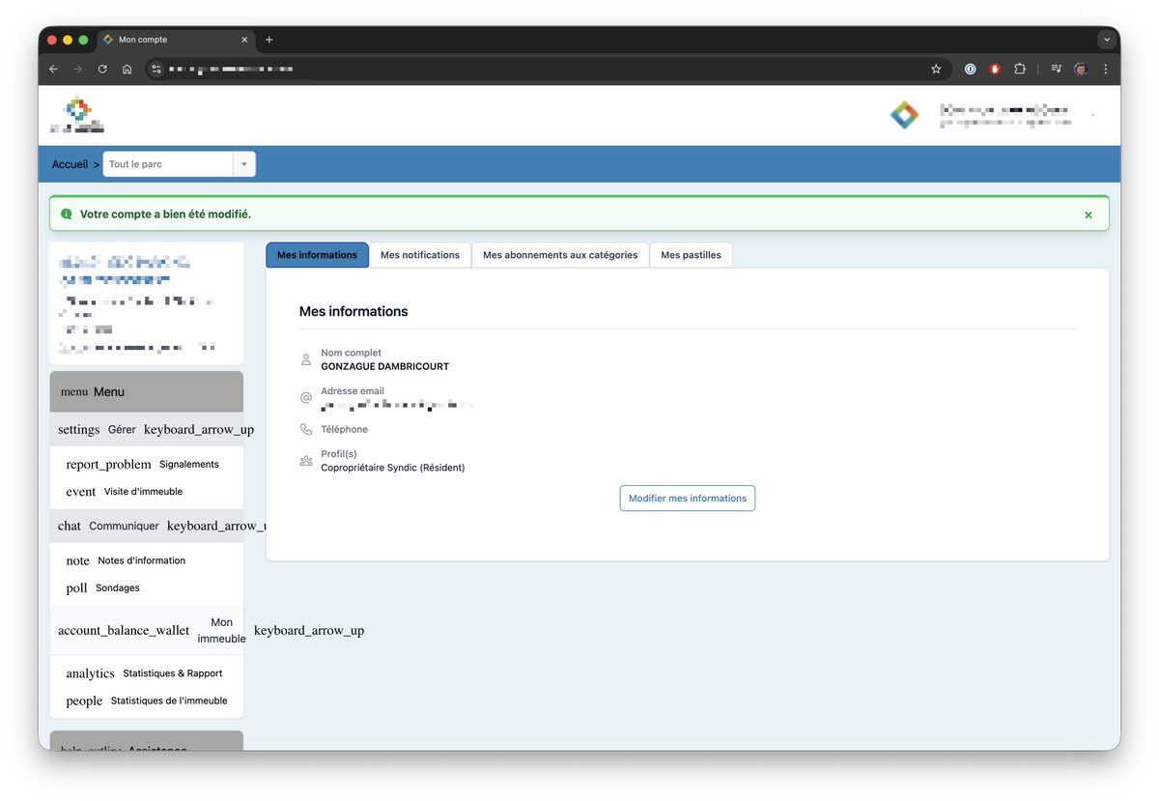Reload the page with the refresh icon
This screenshot has width=1159, height=801.
click(102, 70)
